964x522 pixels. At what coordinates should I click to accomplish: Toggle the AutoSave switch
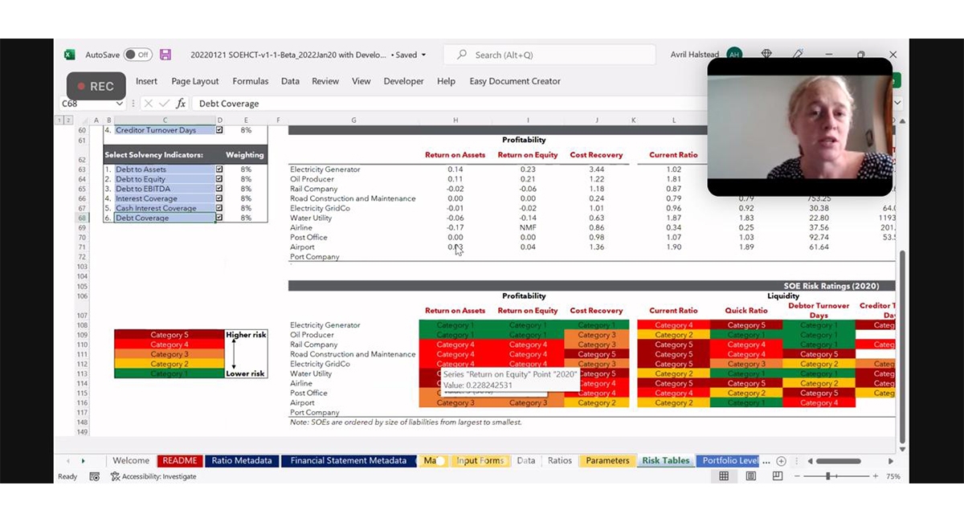(137, 55)
